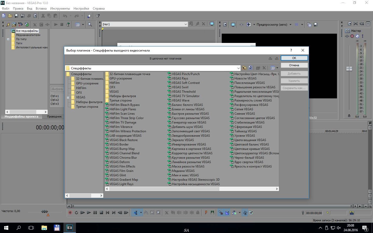Image resolution: width=373 pixels, height=233 pixels.
Task: Open Edit tool dropdown arrow
Action: pos(141,213)
